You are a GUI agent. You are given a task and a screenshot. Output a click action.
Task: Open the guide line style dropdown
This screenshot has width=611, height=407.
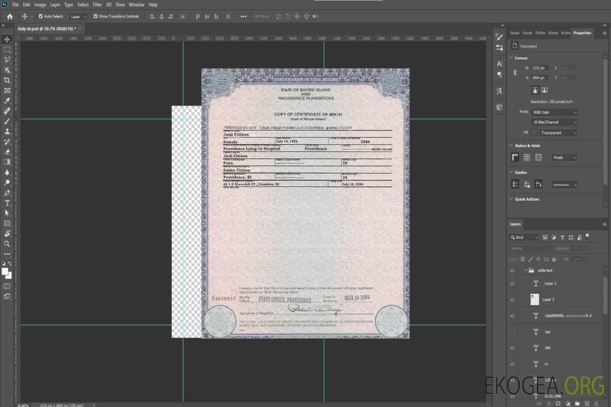coord(564,185)
